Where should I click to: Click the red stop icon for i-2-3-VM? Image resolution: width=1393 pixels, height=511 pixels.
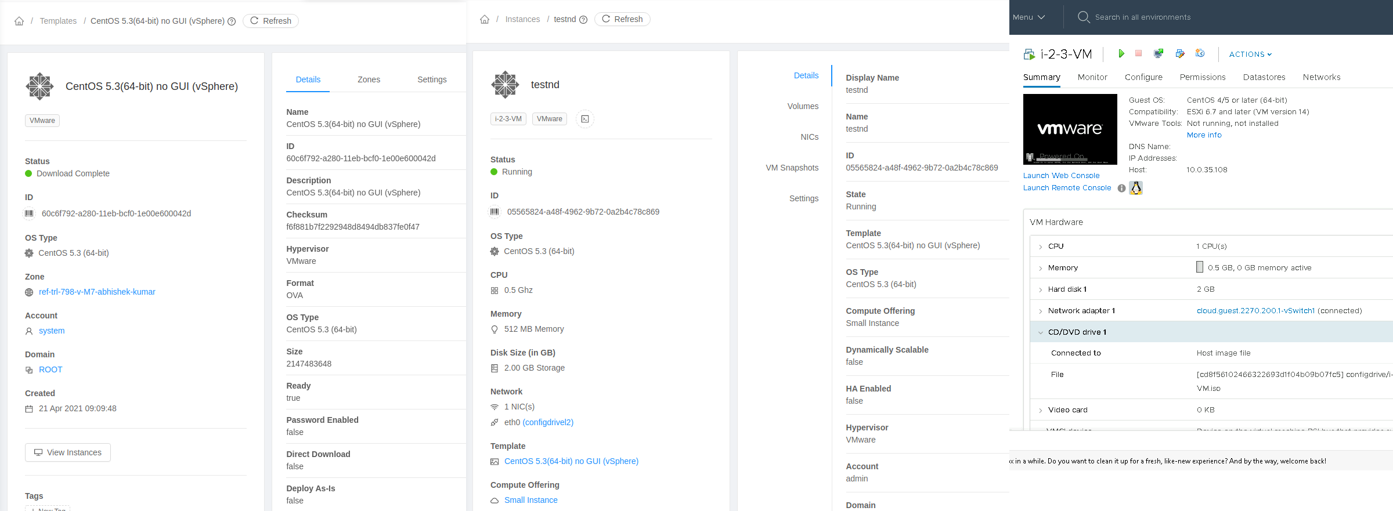[x=1138, y=53]
